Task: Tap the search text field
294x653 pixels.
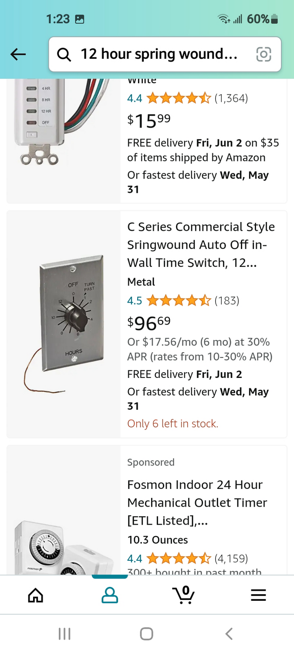Action: tap(159, 54)
